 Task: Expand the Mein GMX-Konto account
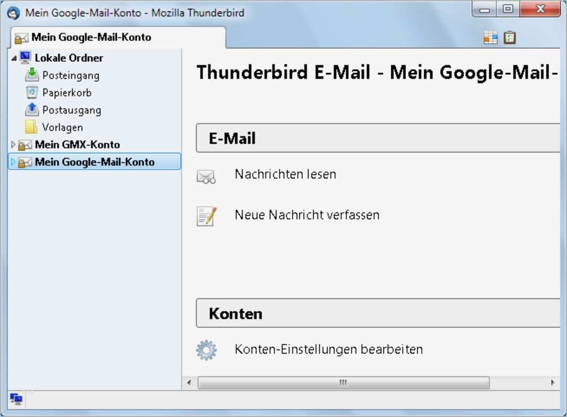pos(13,144)
